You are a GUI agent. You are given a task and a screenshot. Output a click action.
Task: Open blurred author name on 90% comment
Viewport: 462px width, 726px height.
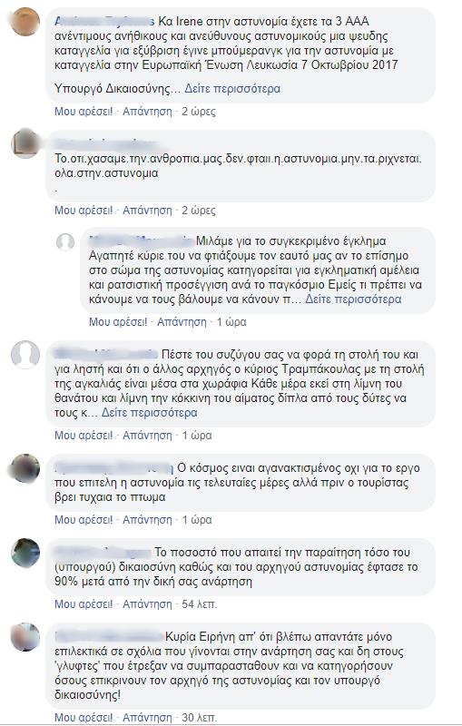click(x=103, y=553)
